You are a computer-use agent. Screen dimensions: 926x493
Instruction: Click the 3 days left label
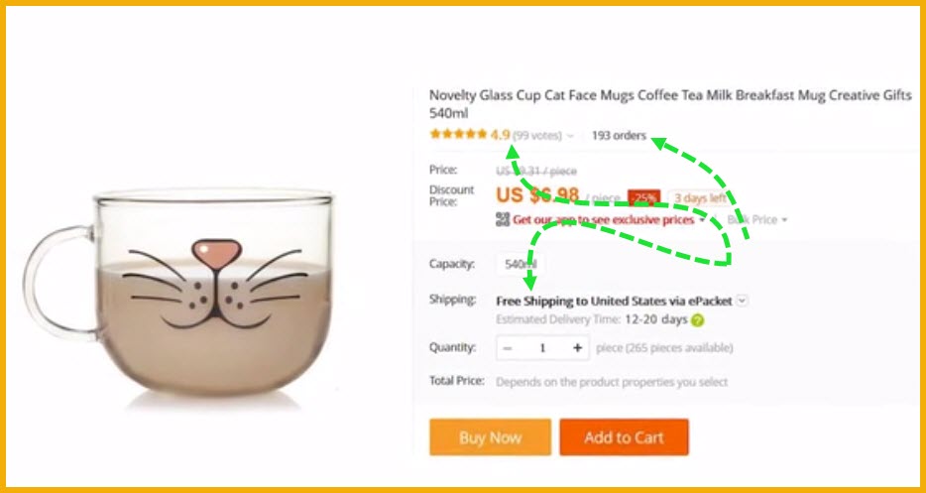click(700, 198)
